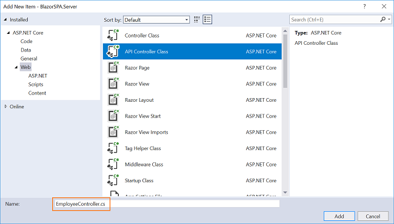This screenshot has height=224, width=394.
Task: Choose the Razor View template icon
Action: (113, 84)
